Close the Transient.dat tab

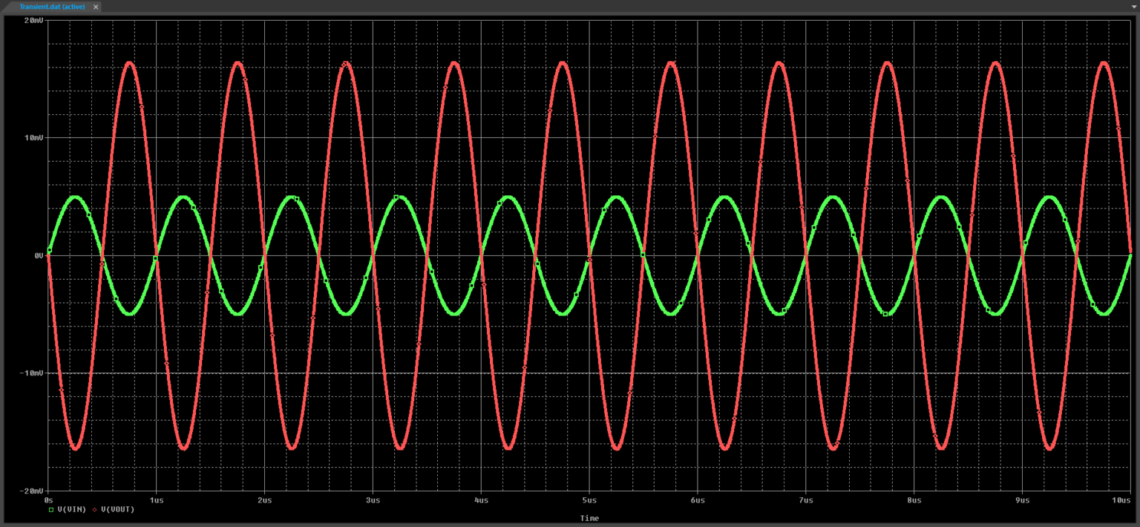(96, 6)
